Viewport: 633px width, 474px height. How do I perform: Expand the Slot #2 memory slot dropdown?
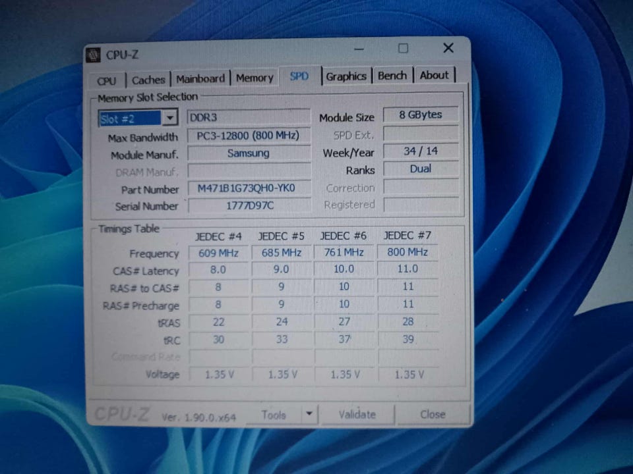pyautogui.click(x=170, y=118)
